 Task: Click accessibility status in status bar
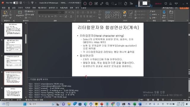point(34,100)
